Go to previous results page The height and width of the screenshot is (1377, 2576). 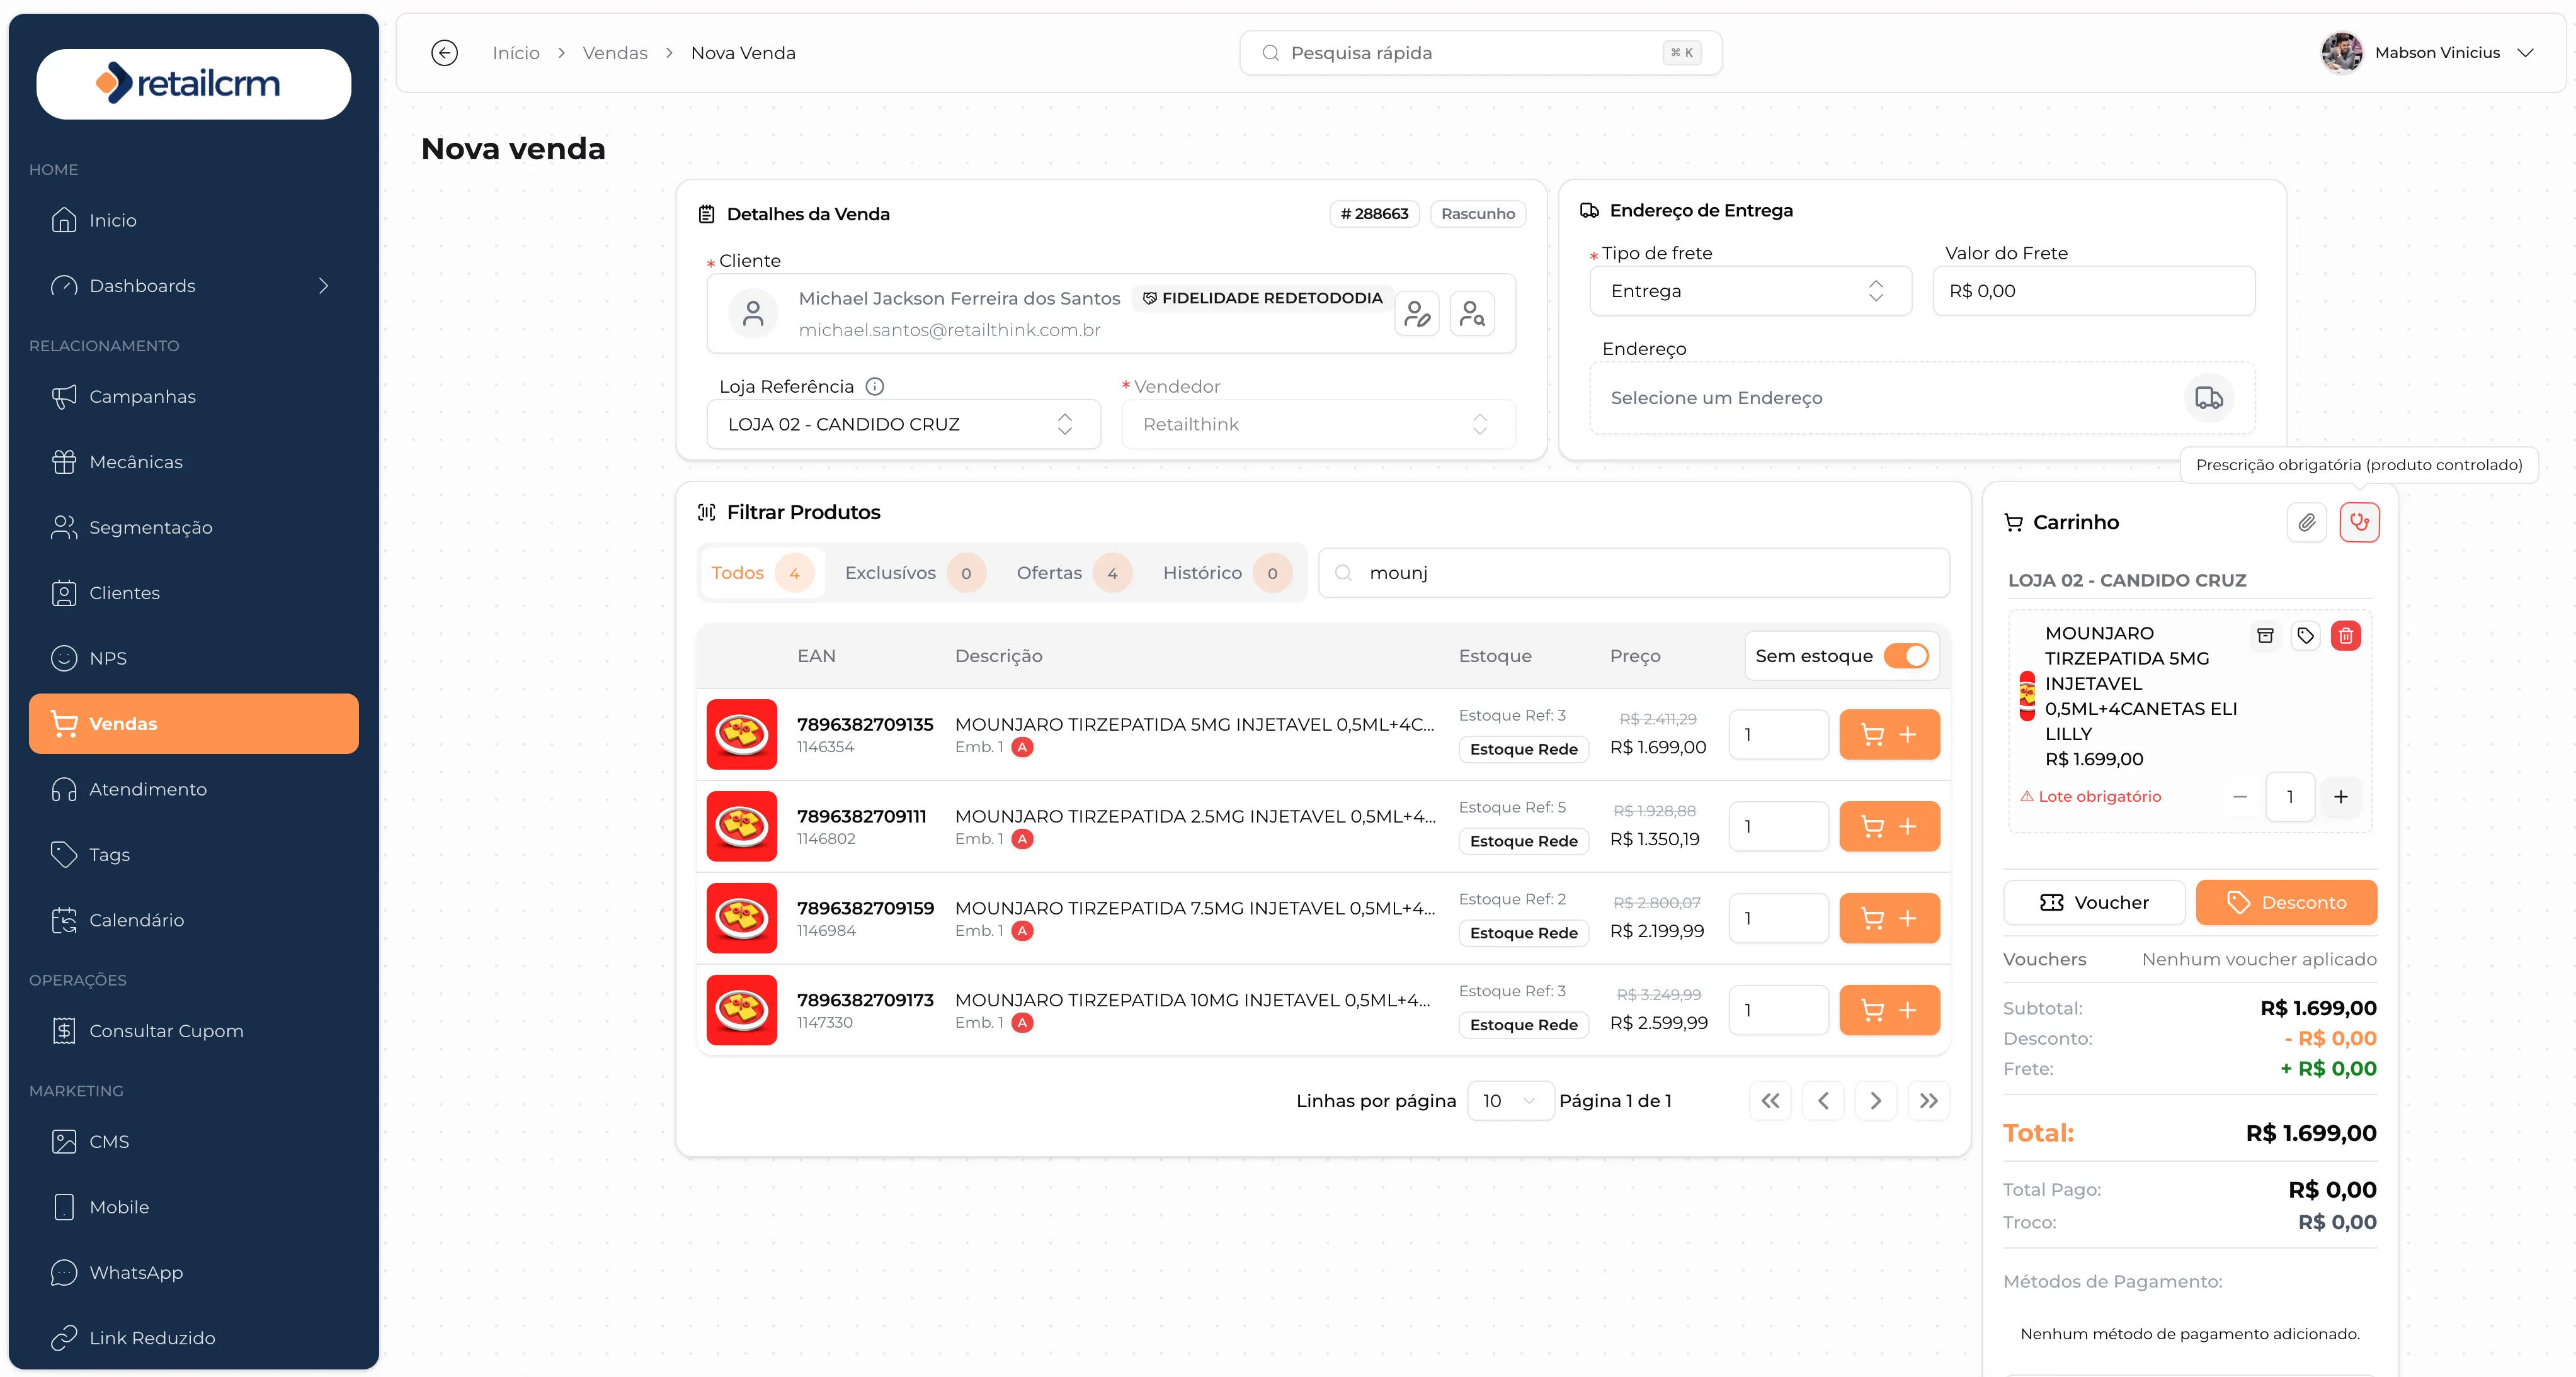point(1823,1101)
